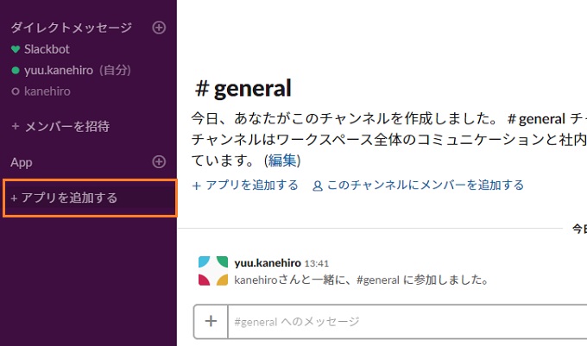Screen dimensions: 587x346
Task: Click the yuu.kanehiro avatar in the message
Action: coord(213,271)
